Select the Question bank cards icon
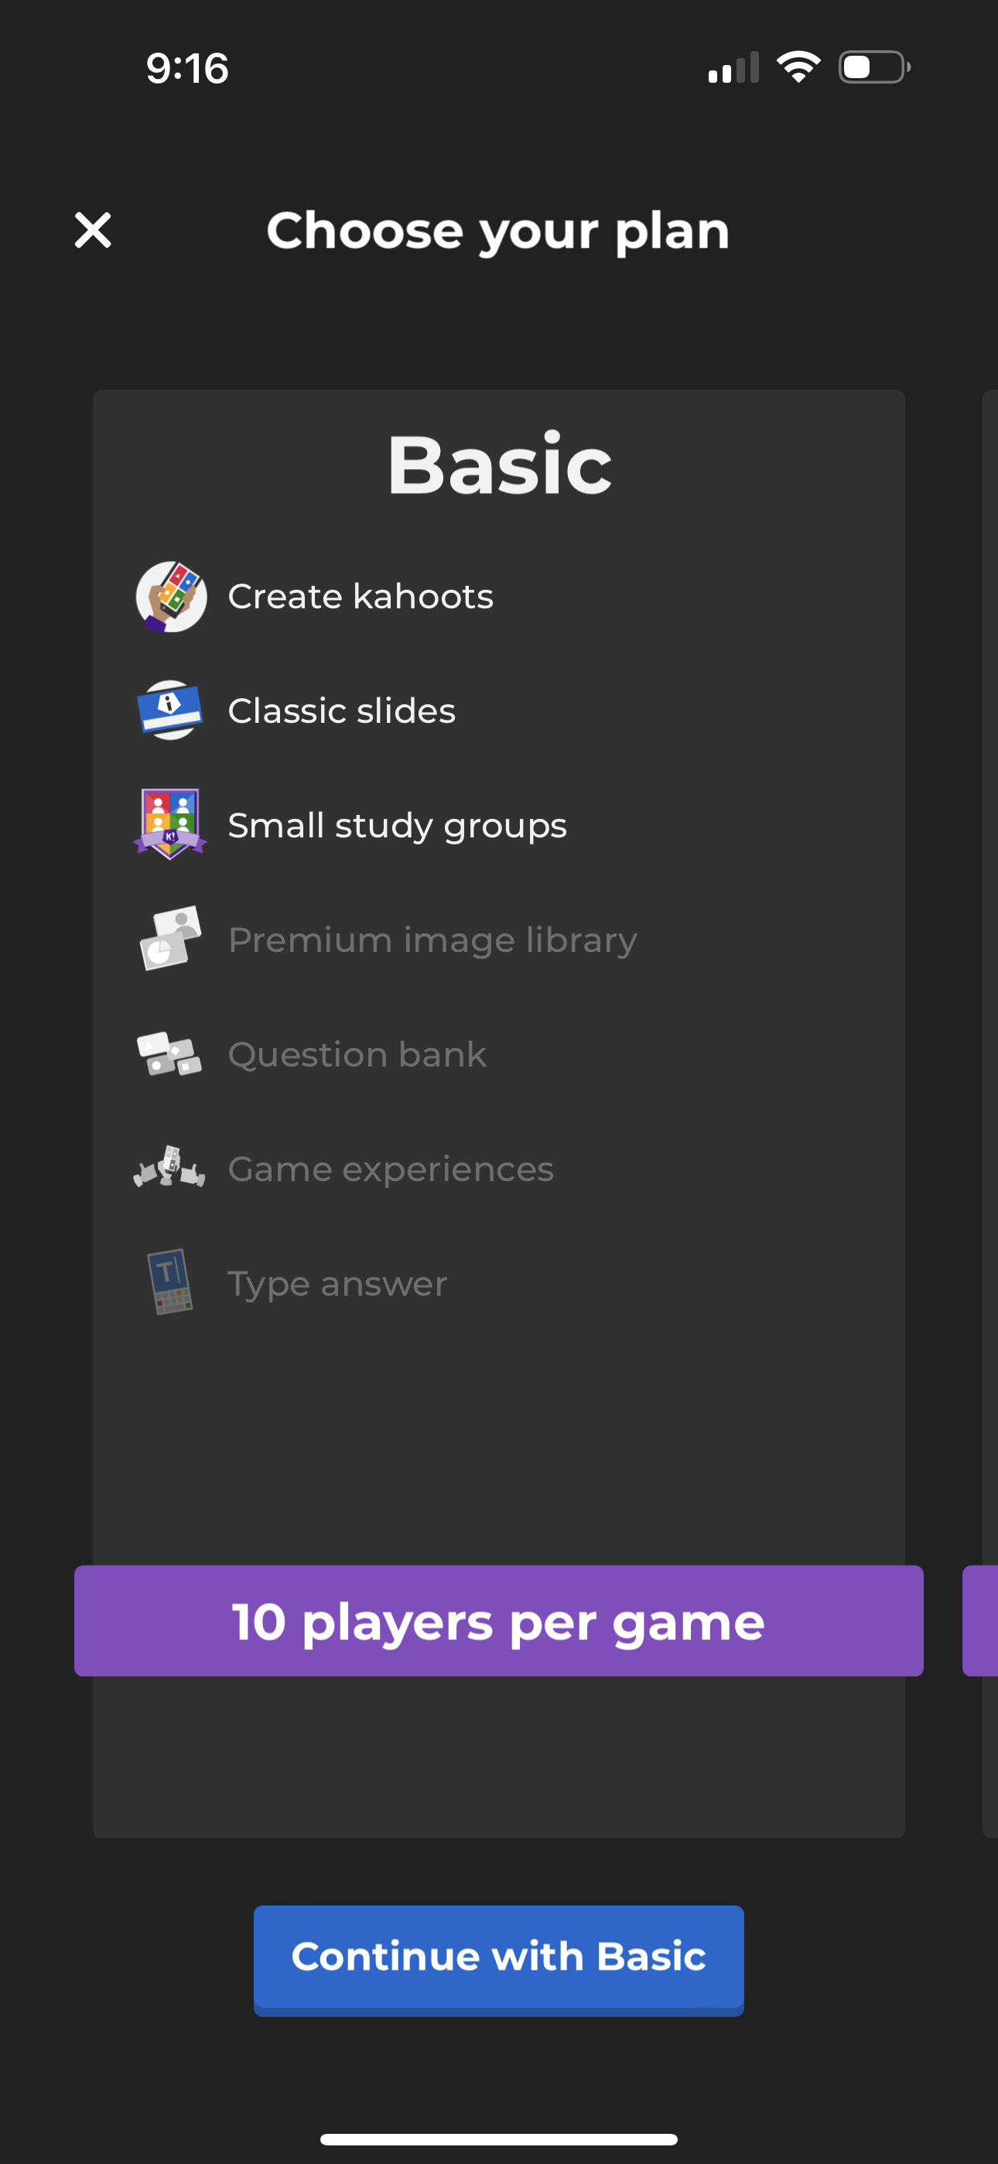The width and height of the screenshot is (998, 2164). coord(170,1054)
